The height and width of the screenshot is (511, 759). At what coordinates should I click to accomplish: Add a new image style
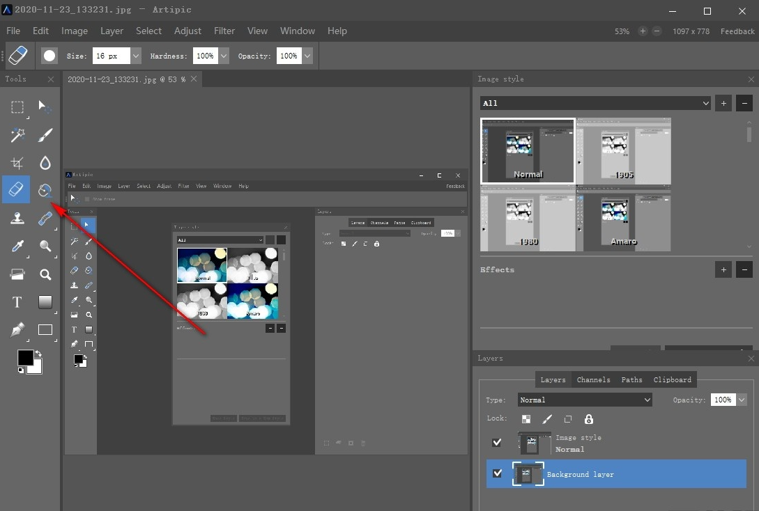[723, 103]
